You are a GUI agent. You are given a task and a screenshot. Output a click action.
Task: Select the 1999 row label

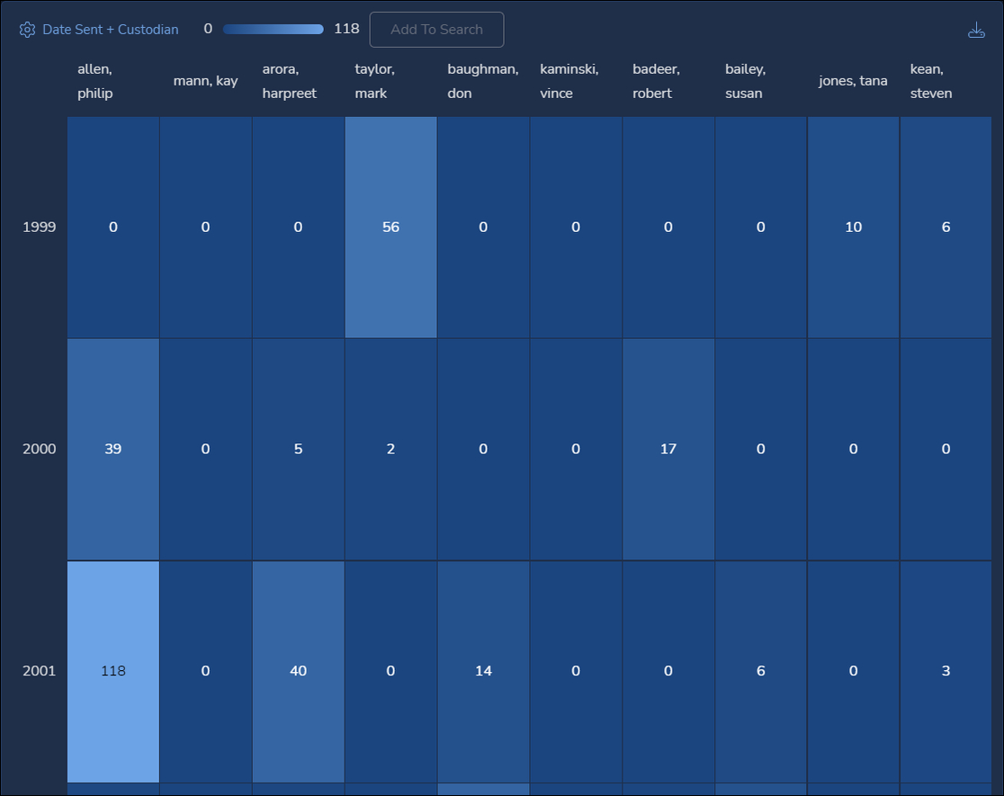(39, 227)
